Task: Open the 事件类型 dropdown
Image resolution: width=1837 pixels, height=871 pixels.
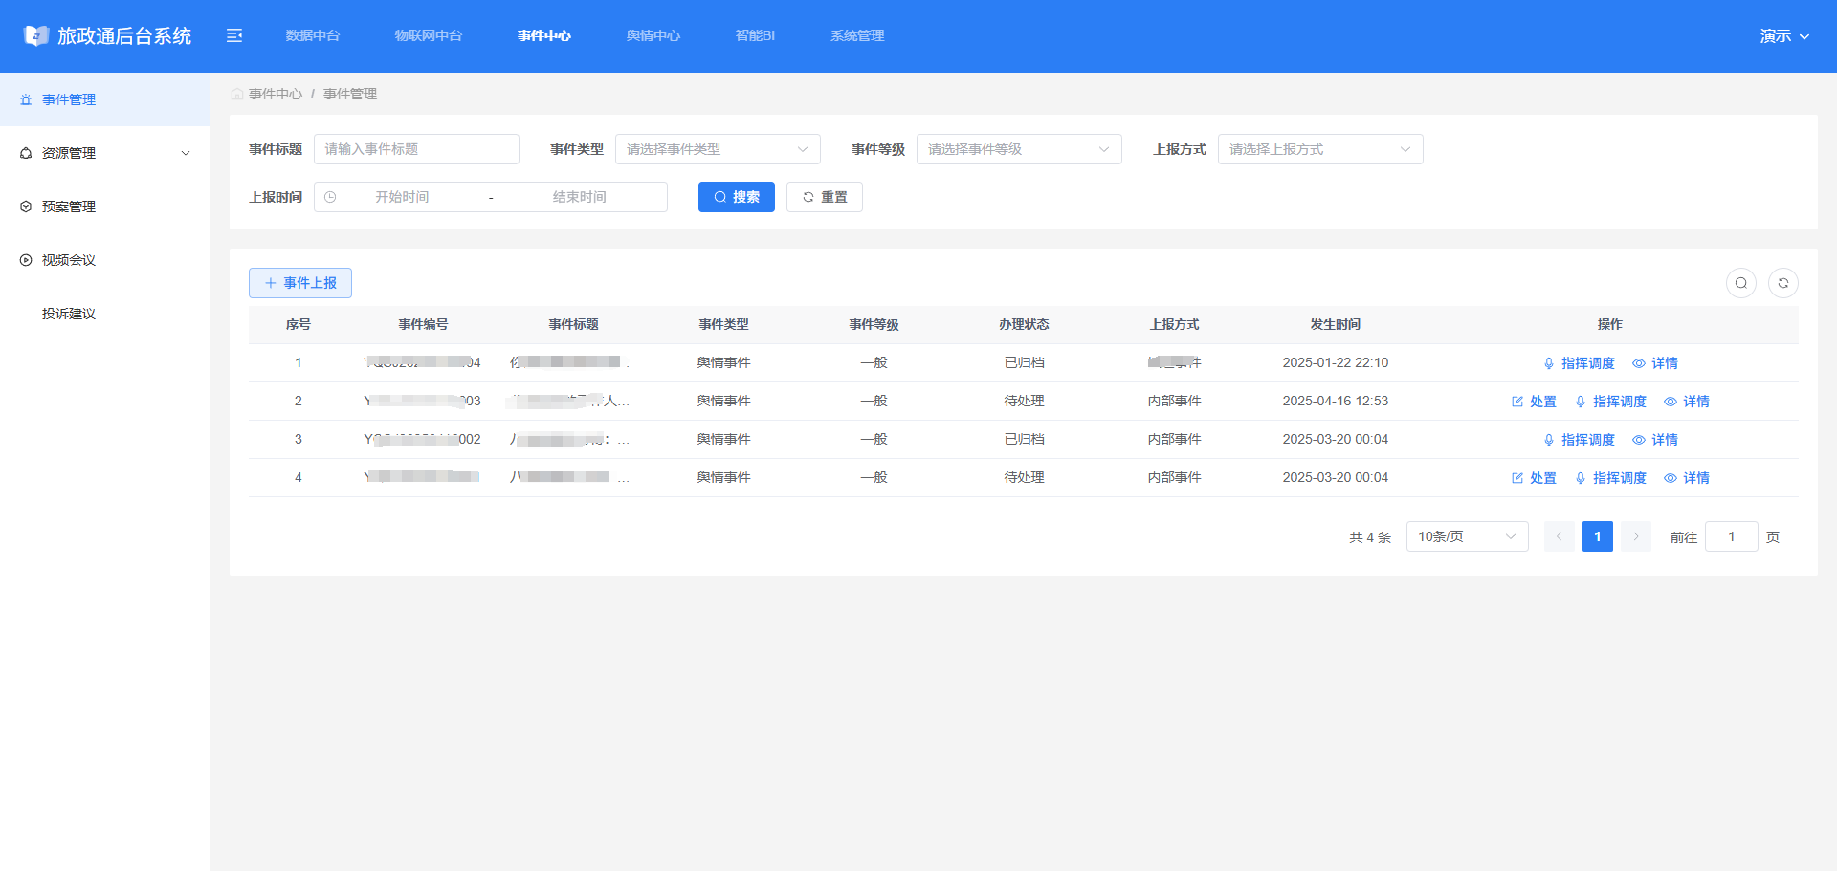Action: [718, 149]
